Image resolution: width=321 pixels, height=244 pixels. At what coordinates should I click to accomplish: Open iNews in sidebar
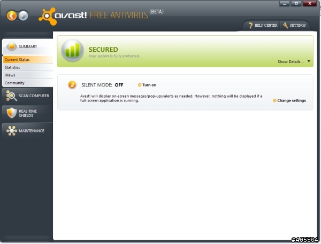coord(28,75)
